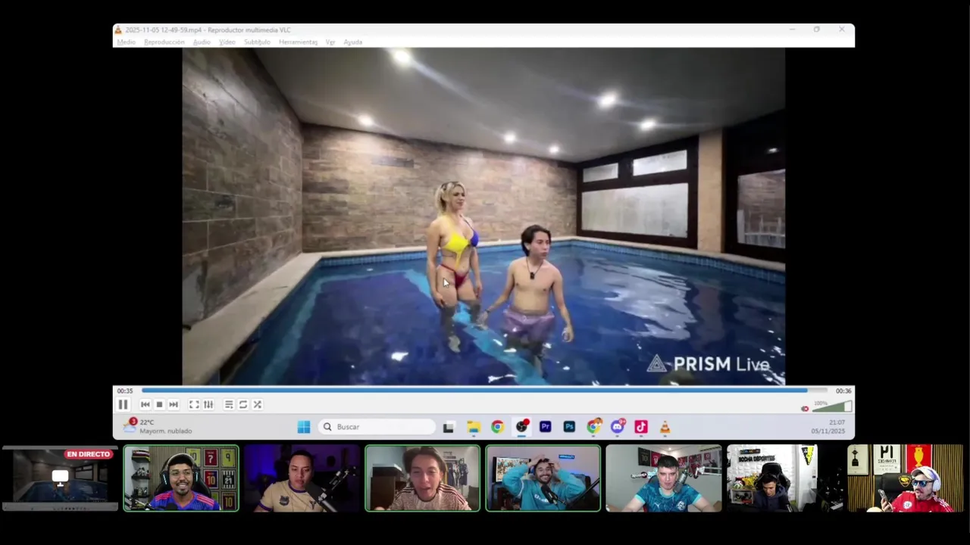Adjust the VLC volume slider
Viewport: 970px width, 545px height.
832,406
